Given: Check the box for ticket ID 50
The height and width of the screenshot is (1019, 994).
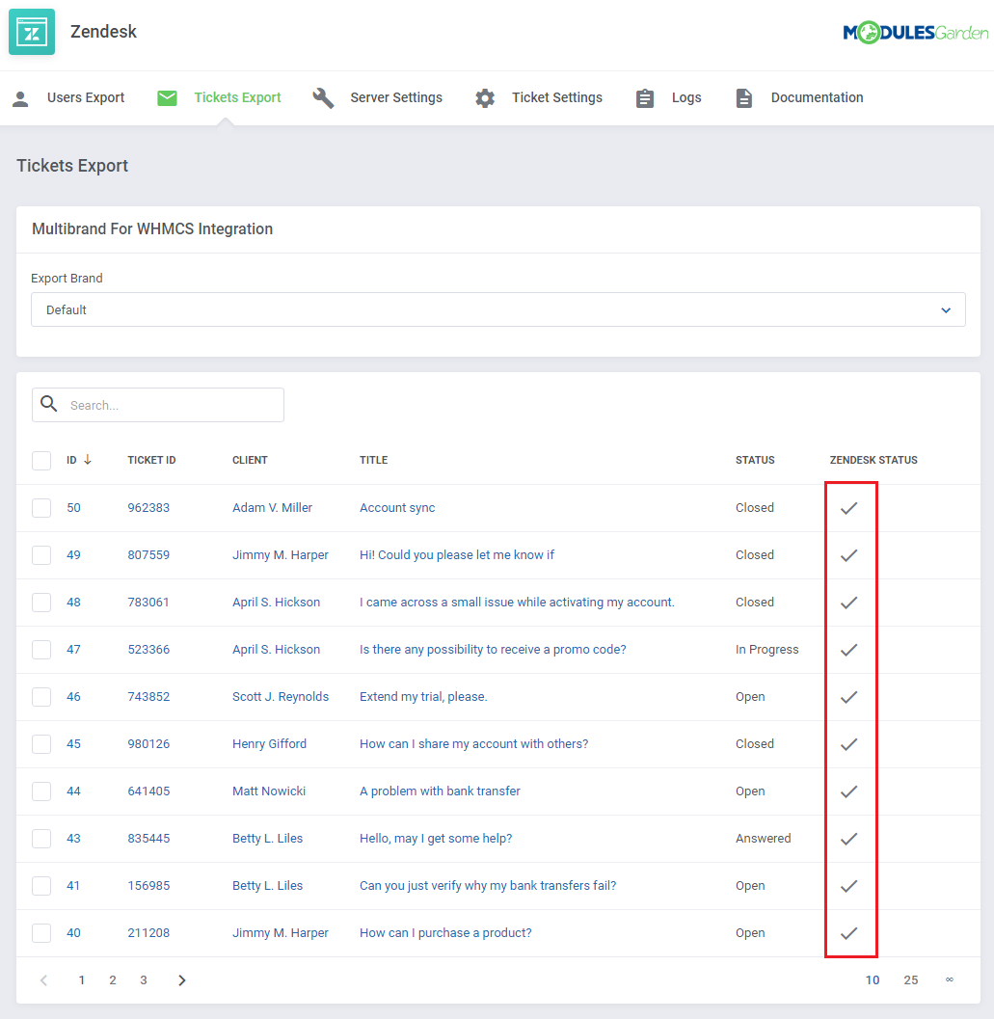Looking at the screenshot, I should coord(41,507).
